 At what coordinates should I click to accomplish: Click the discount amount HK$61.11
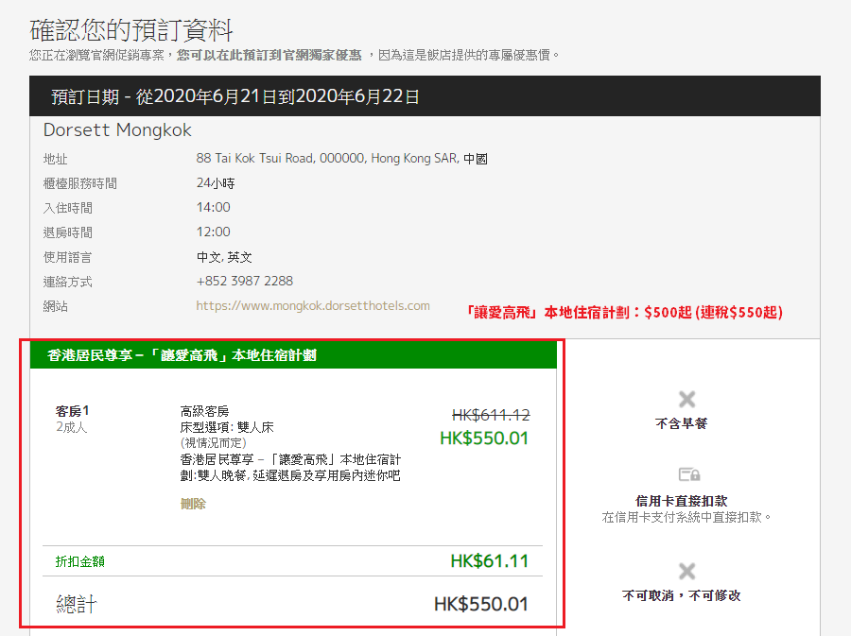tap(490, 561)
